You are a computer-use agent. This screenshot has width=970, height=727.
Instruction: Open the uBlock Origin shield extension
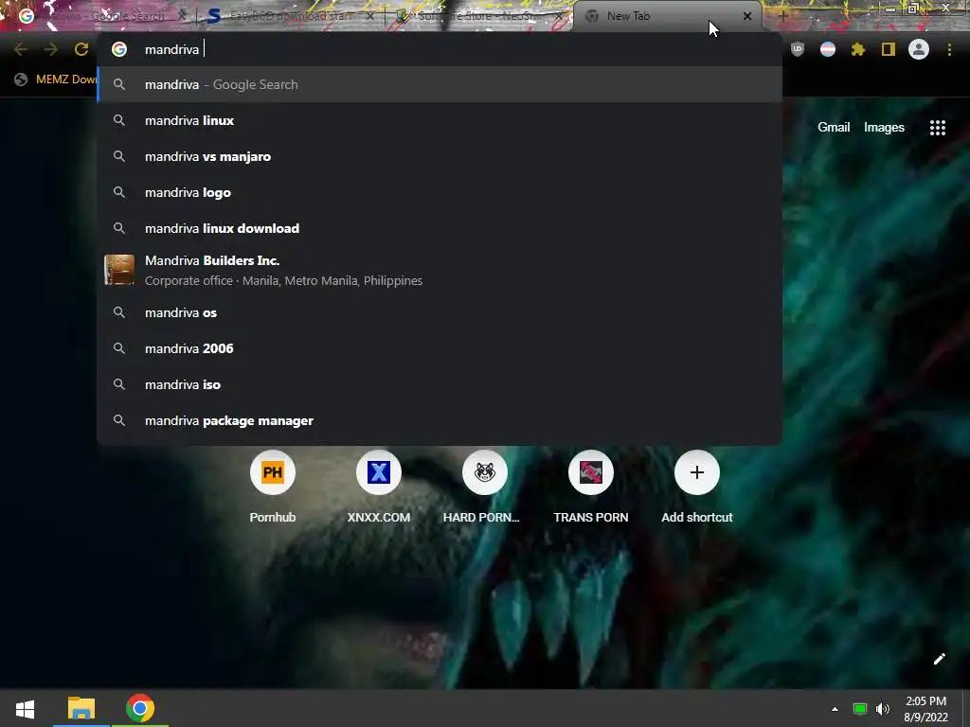[798, 49]
